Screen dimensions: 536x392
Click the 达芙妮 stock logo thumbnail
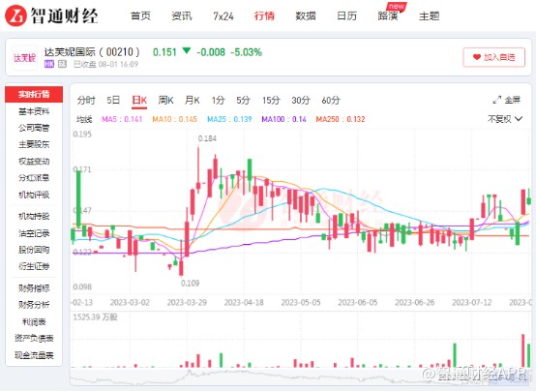(24, 58)
